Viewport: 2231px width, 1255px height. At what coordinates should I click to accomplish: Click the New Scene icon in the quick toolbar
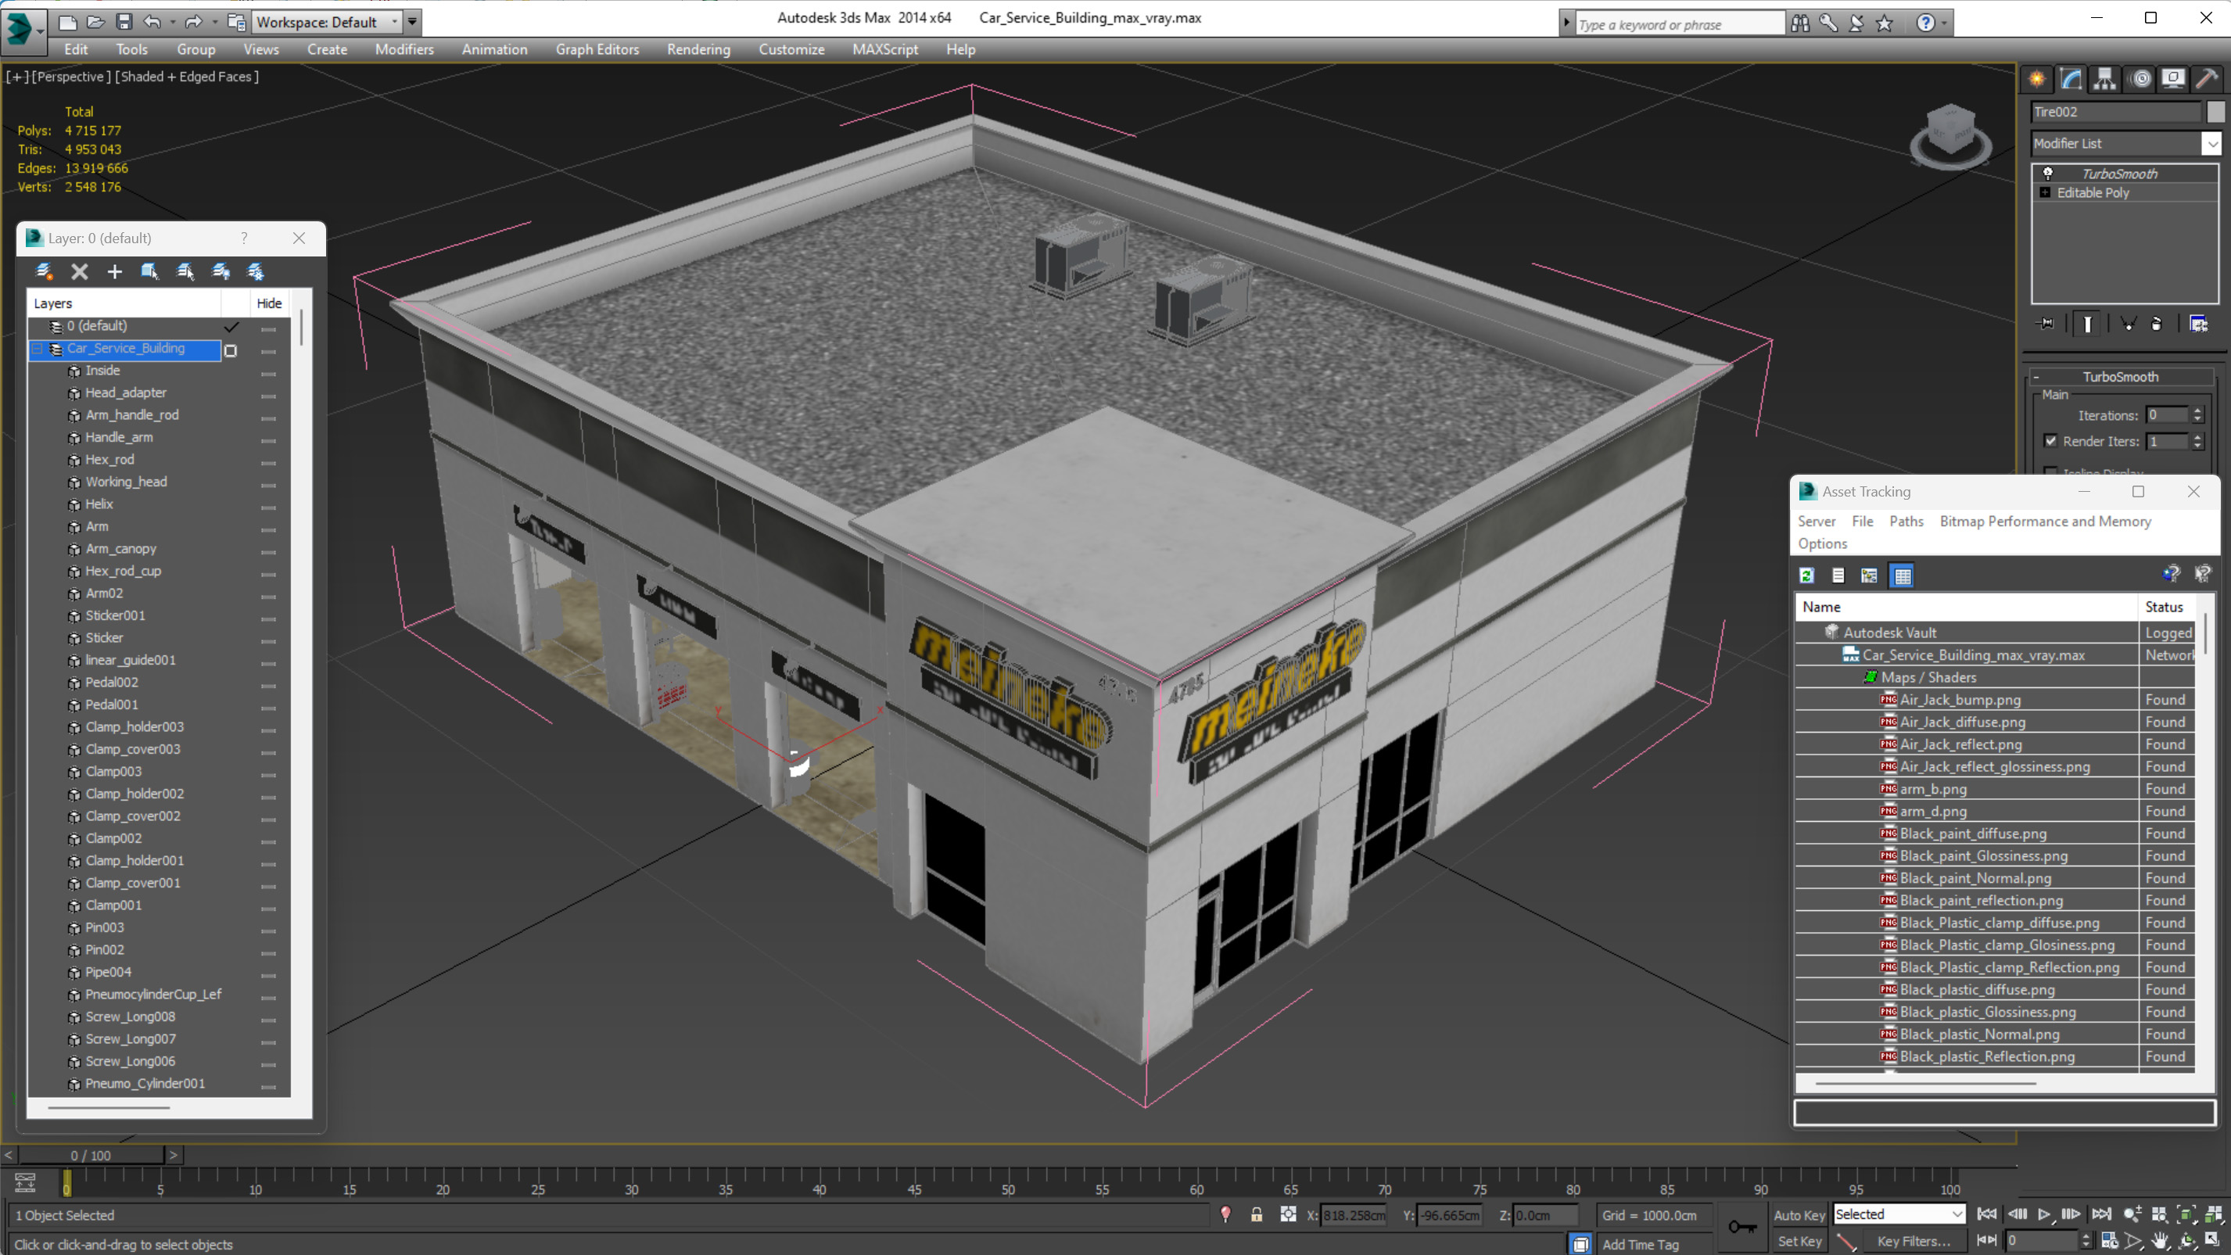pos(67,22)
